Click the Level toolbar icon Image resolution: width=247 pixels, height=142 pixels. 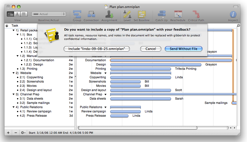tap(127, 14)
